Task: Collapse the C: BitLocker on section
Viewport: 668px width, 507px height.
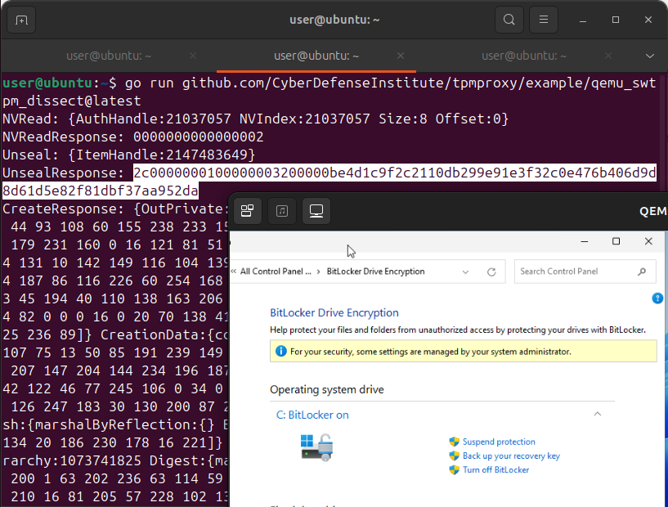Action: pos(598,415)
